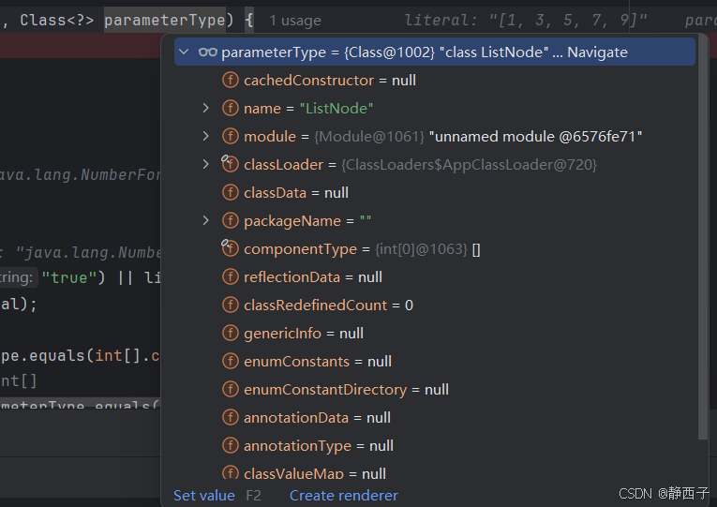717x507 pixels.
Task: Click field icon next to enumConstantDirectory
Action: [231, 390]
